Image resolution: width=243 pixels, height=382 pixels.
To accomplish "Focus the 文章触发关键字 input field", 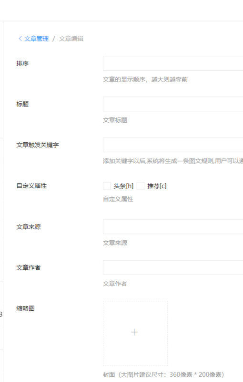I will click(x=173, y=145).
